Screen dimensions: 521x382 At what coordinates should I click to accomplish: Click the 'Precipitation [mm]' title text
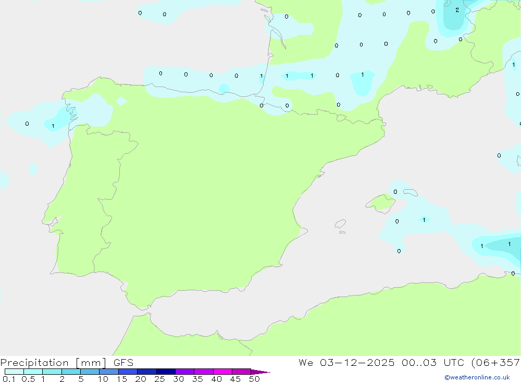tap(53, 363)
